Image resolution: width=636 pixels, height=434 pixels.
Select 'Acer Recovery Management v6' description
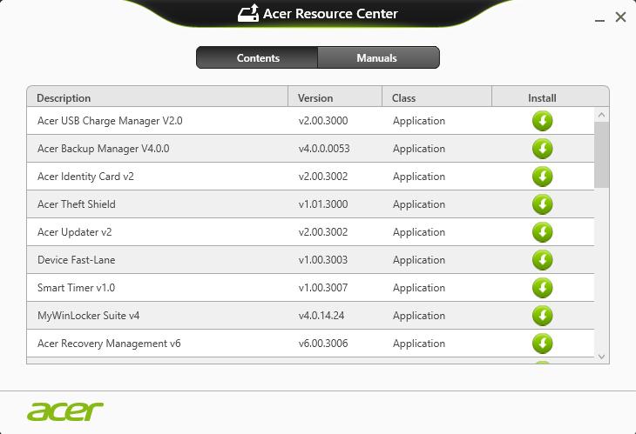point(109,344)
